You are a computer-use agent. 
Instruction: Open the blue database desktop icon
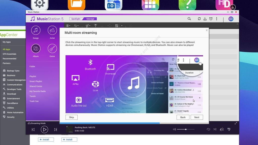click(x=114, y=5)
